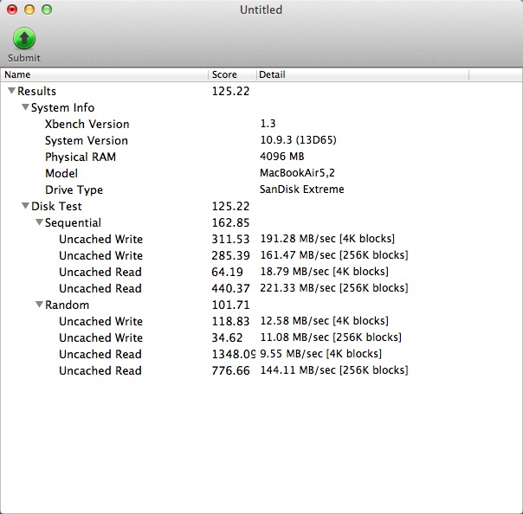523x514 pixels.
Task: Collapse the Sequential tests triangle
Action: pos(39,222)
